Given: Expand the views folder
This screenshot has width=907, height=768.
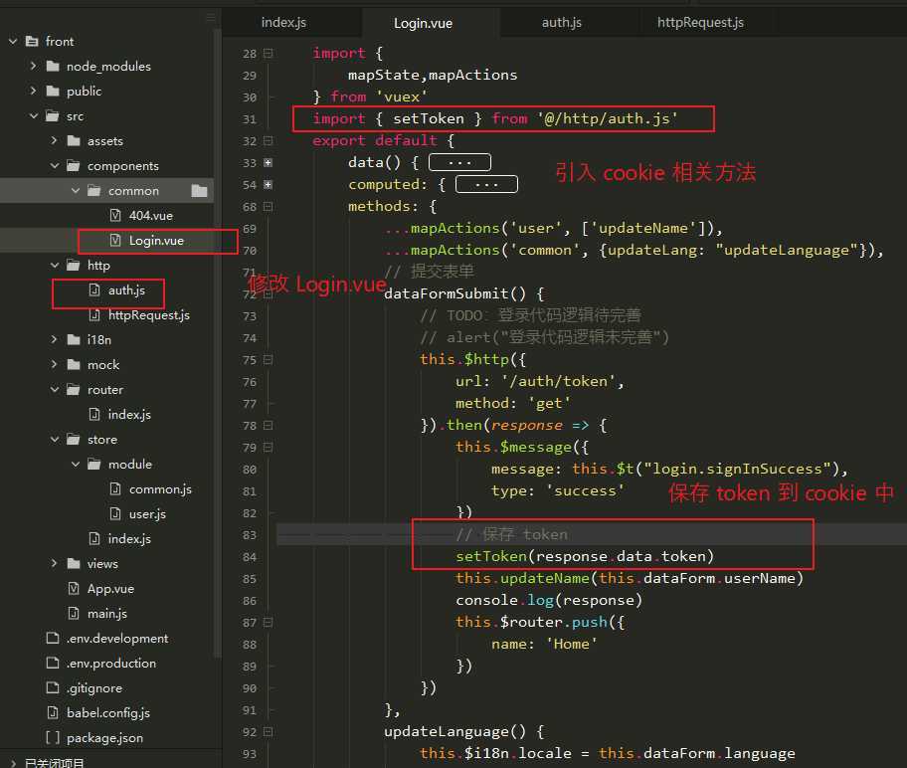Looking at the screenshot, I should (54, 564).
